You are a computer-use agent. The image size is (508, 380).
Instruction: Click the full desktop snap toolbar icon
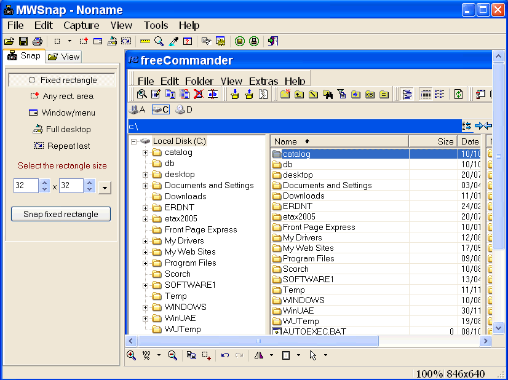click(x=112, y=41)
